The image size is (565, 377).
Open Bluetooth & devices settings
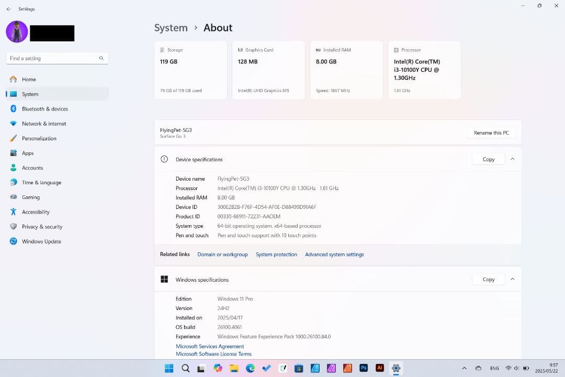tap(57, 109)
